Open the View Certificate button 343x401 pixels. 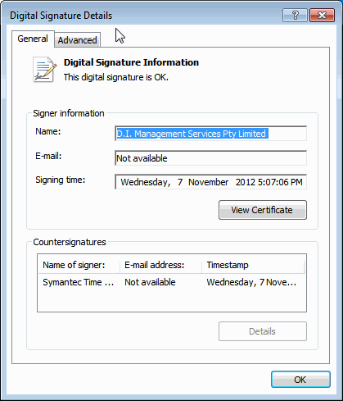pyautogui.click(x=263, y=210)
